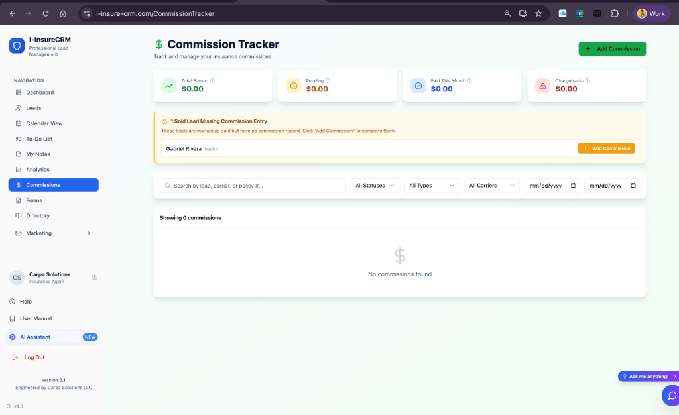Click the Gabriel Rivera lead name
The height and width of the screenshot is (415, 679).
tap(184, 149)
